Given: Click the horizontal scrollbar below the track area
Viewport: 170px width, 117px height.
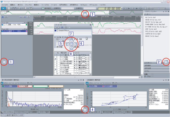Looking at the screenshot, I should [x=87, y=77].
